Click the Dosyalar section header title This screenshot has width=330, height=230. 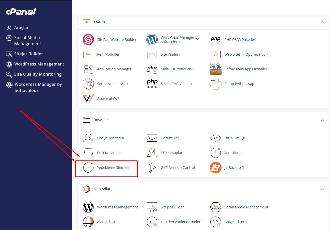tap(101, 120)
